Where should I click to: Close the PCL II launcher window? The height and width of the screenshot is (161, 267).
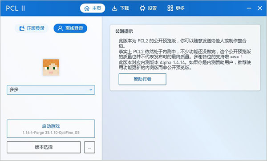click(260, 8)
